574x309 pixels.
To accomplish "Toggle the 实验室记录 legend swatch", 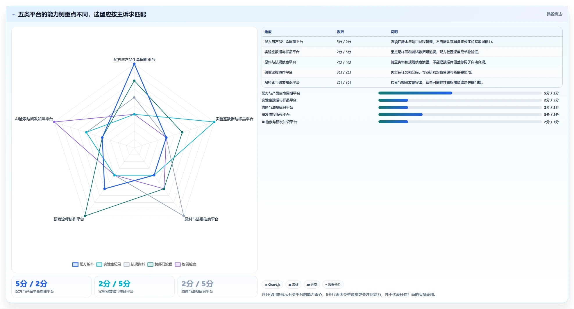I will click(99, 264).
